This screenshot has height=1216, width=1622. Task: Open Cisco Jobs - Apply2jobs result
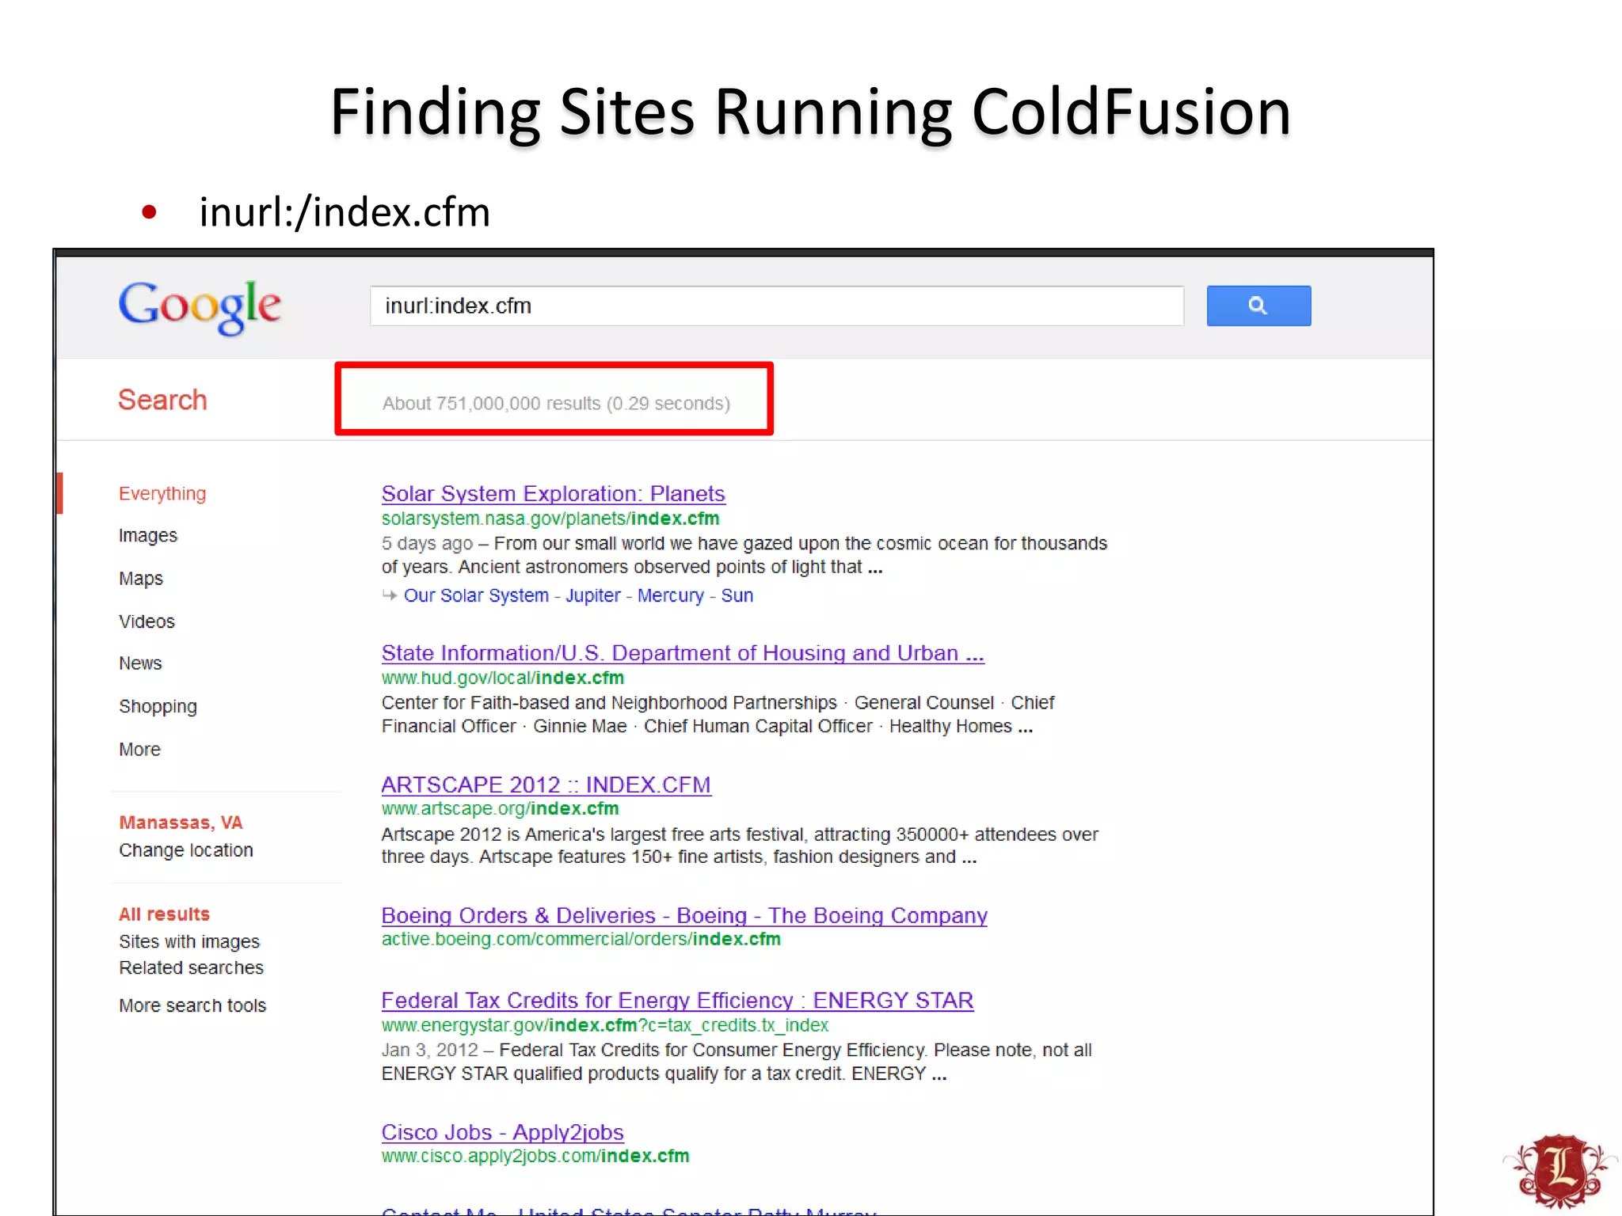coord(502,1132)
